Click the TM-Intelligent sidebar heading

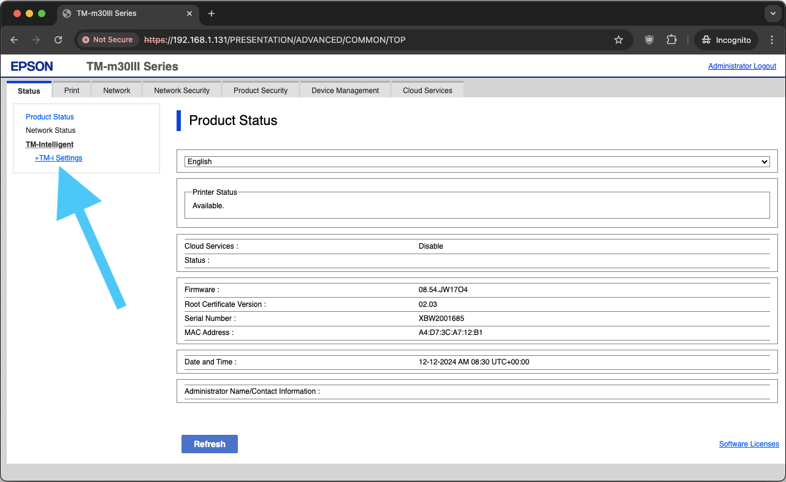50,145
